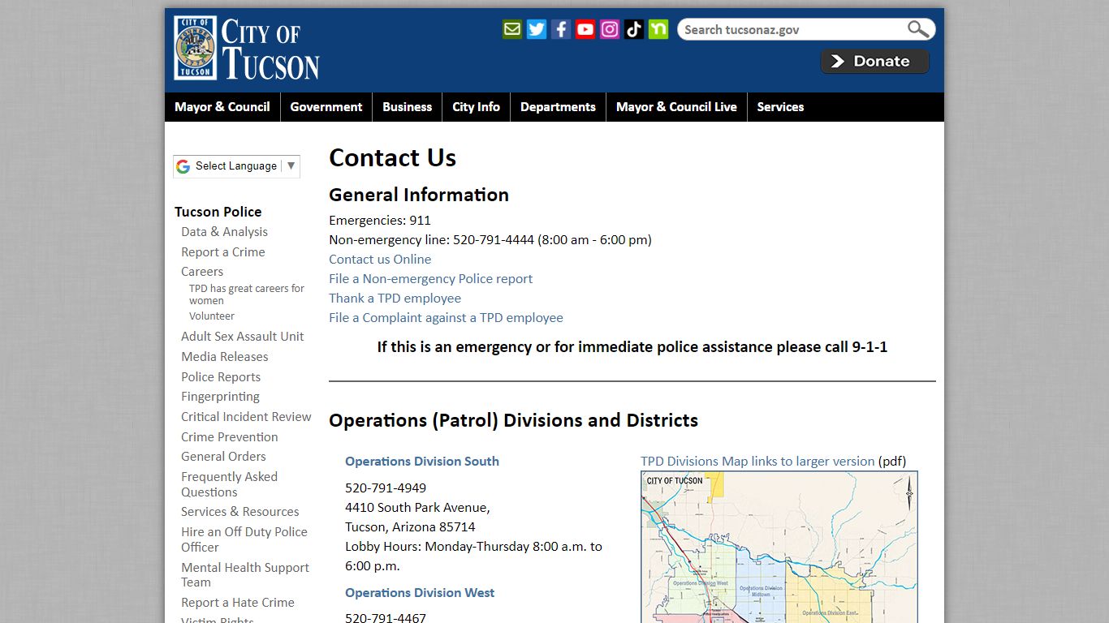Select the 520-791-4949 phone number text
The image size is (1109, 623).
pyautogui.click(x=386, y=488)
